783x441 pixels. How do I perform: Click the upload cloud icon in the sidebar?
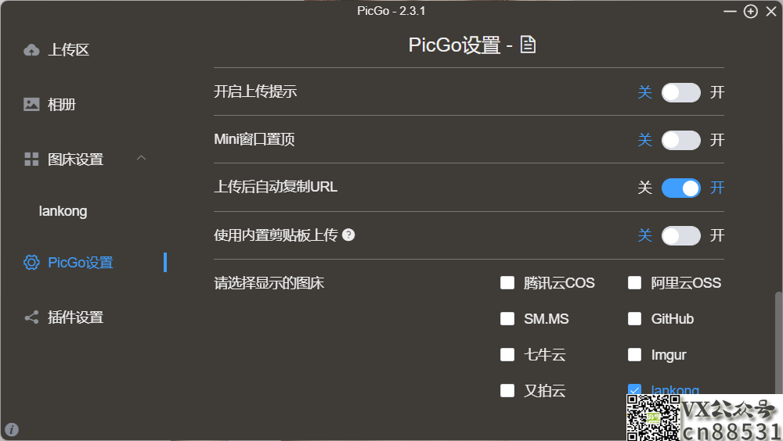click(x=31, y=50)
